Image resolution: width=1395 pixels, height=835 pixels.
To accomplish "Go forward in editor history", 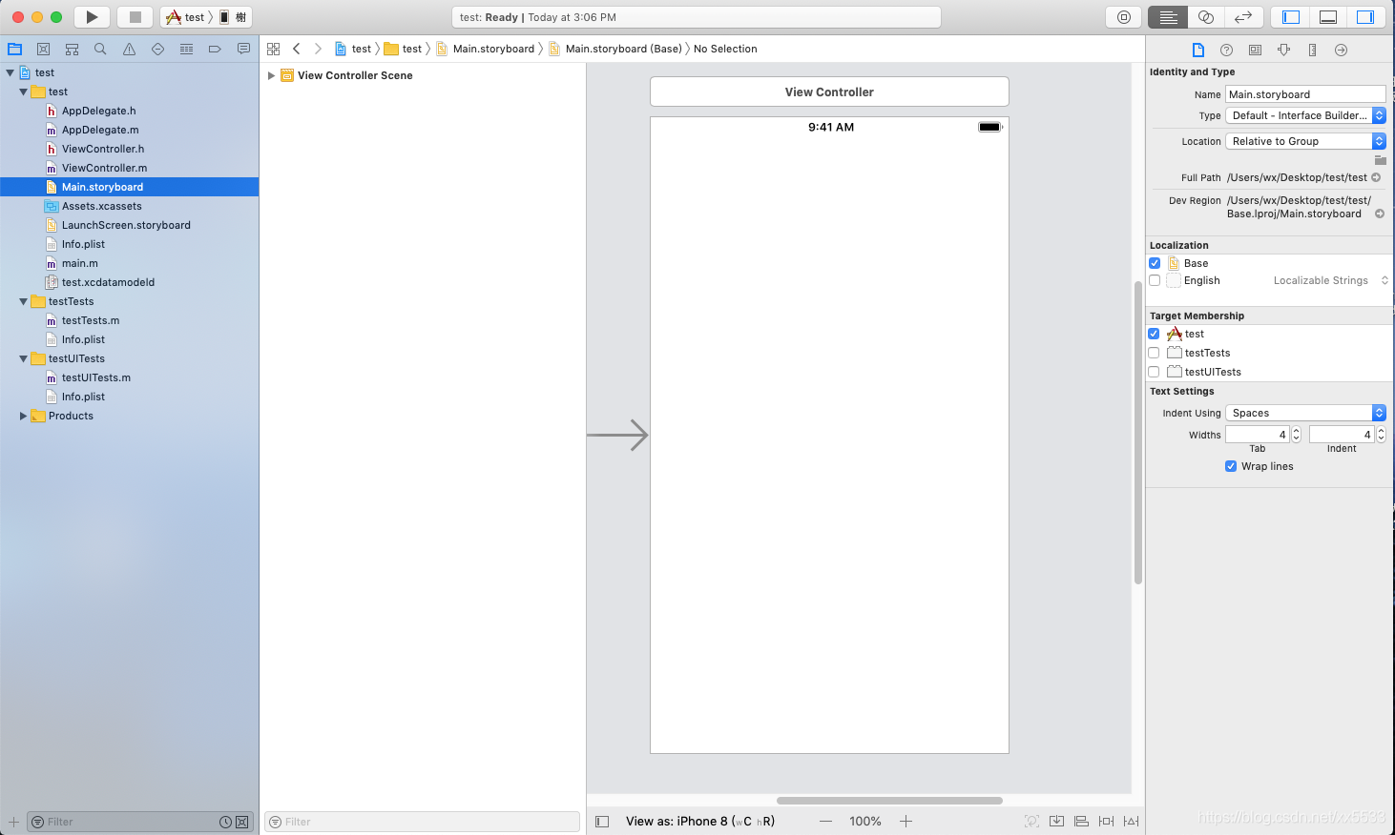I will coord(318,49).
